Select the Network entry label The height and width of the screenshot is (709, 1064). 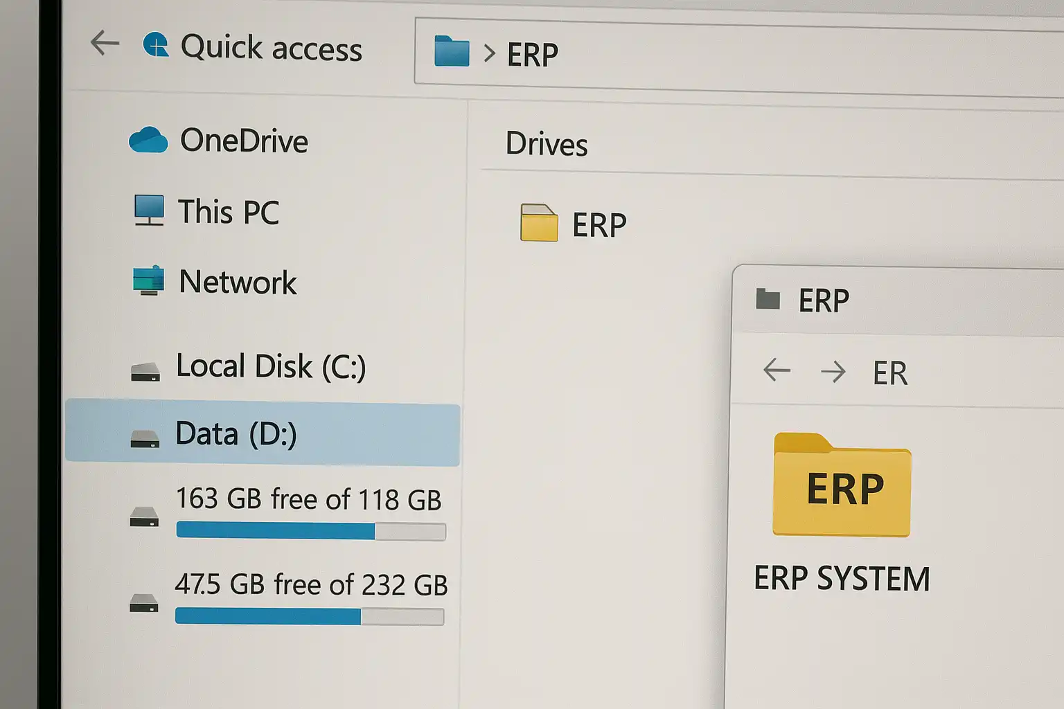pos(238,282)
